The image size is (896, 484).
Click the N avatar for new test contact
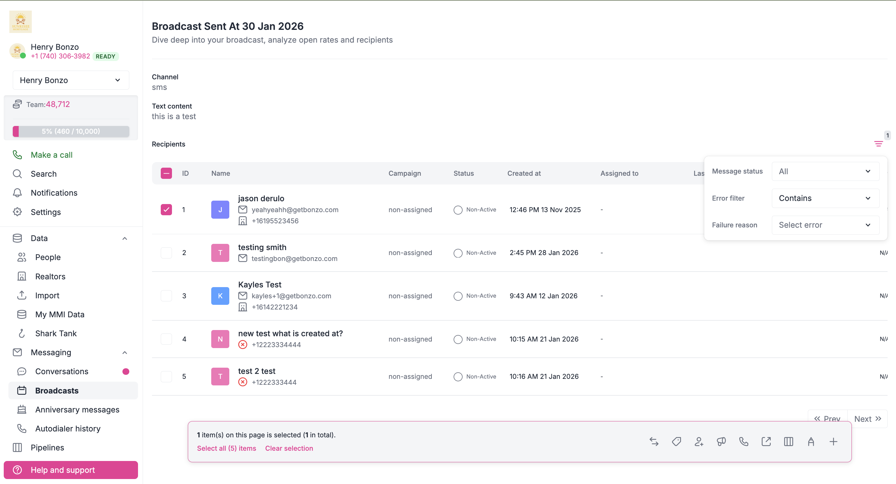[x=220, y=339]
